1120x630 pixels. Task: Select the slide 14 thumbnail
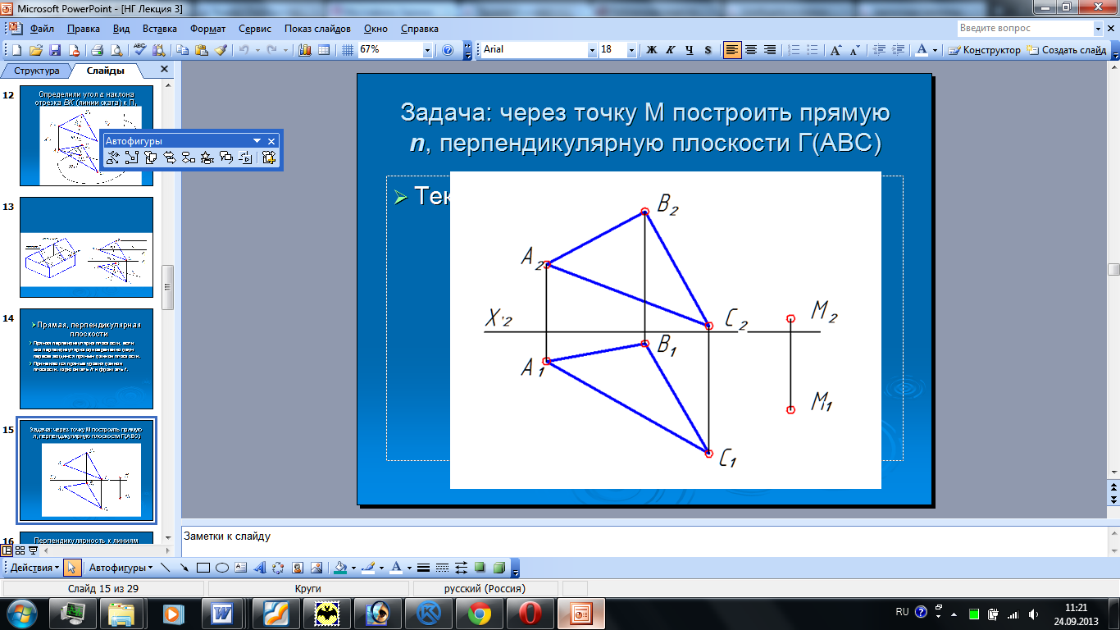86,358
